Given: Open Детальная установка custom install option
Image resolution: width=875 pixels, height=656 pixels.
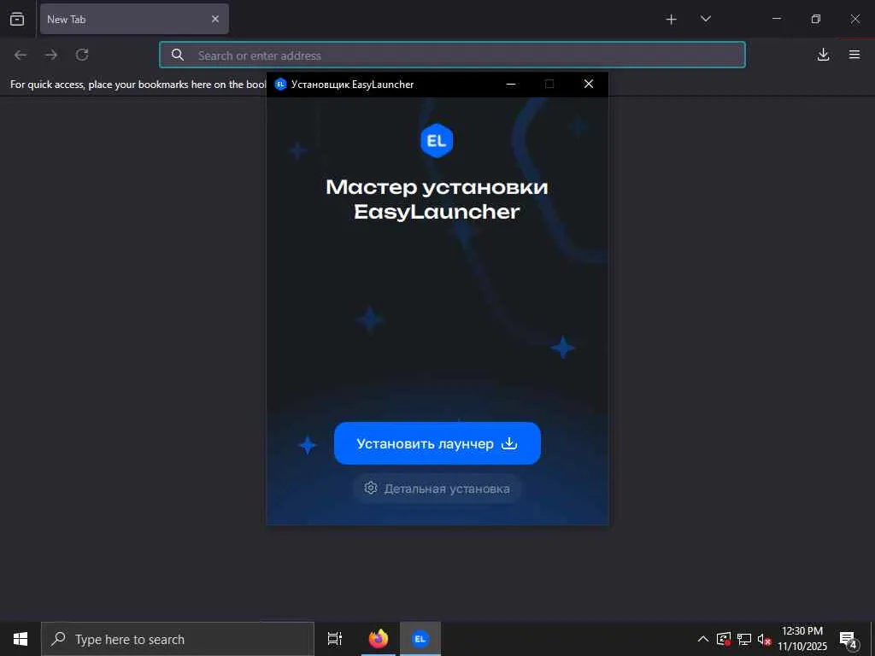Looking at the screenshot, I should (437, 489).
